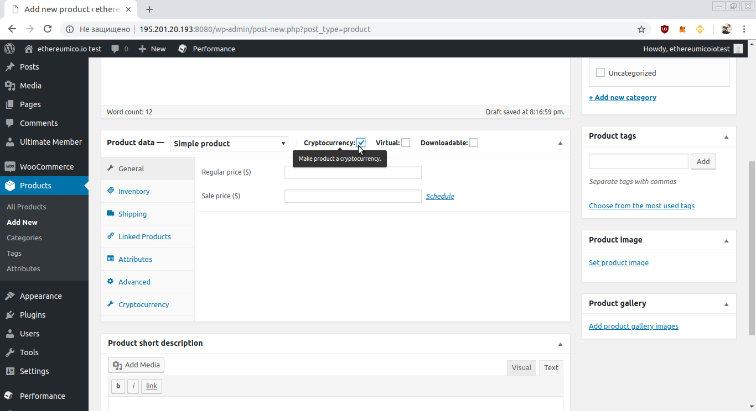This screenshot has height=411, width=756.
Task: Click the Pages icon in sidebar
Action: tap(9, 104)
